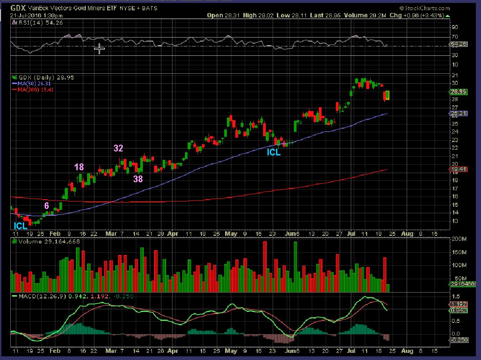Viewport: 481px width, 360px height.
Task: Click the 100M tick on volume axis
Action: tap(459, 265)
